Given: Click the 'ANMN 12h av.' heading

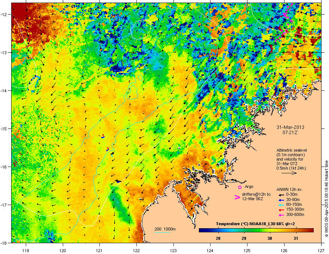Looking at the screenshot, I should point(289,189).
